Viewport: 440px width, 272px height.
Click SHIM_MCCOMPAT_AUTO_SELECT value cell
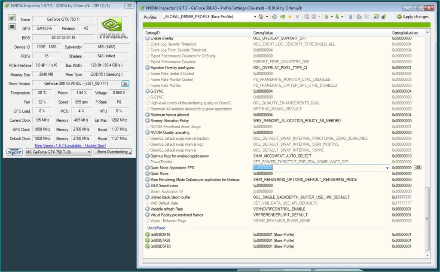[x=282, y=156]
